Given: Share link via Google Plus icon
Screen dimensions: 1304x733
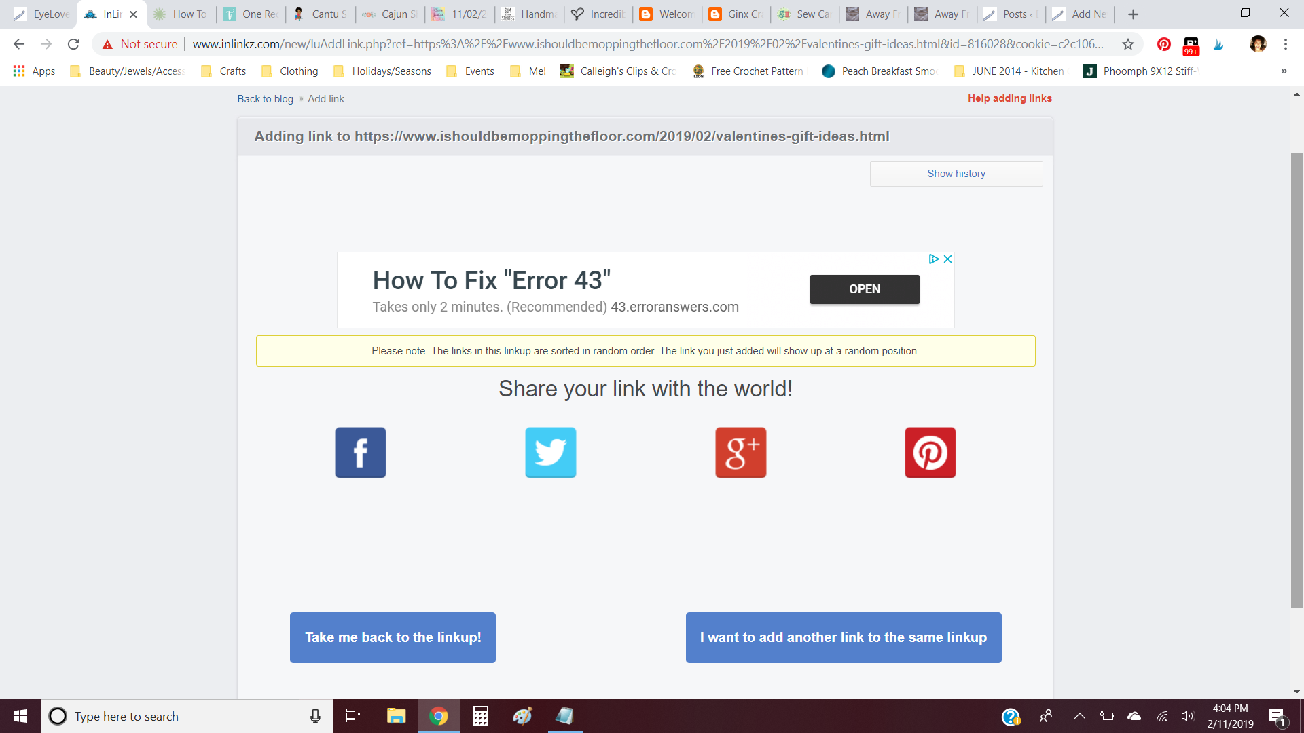Looking at the screenshot, I should coord(740,453).
